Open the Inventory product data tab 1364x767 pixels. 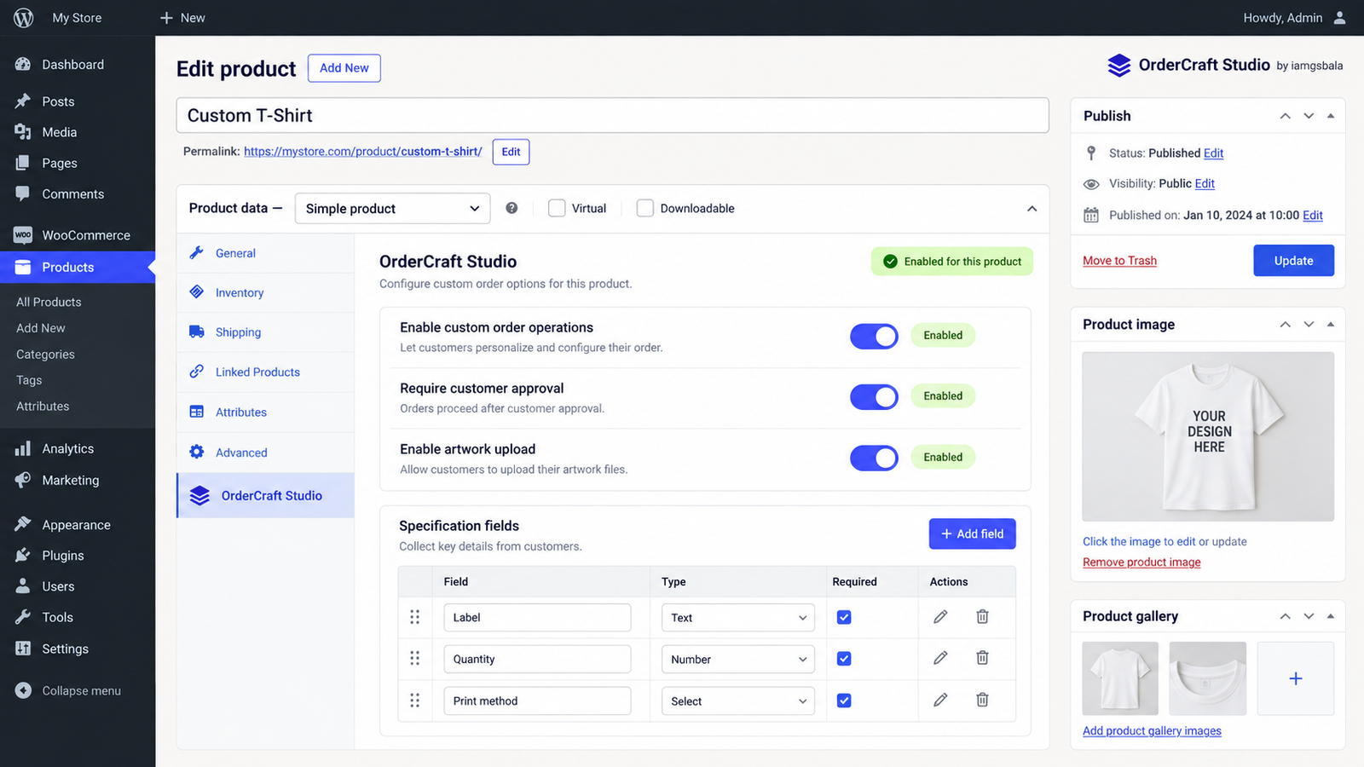pos(265,292)
